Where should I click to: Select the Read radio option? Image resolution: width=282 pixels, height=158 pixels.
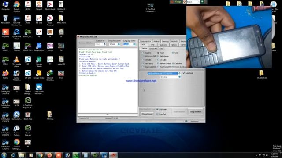click(160, 53)
